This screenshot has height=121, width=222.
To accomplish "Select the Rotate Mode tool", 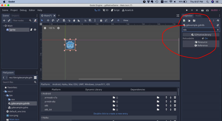I will (53, 21).
